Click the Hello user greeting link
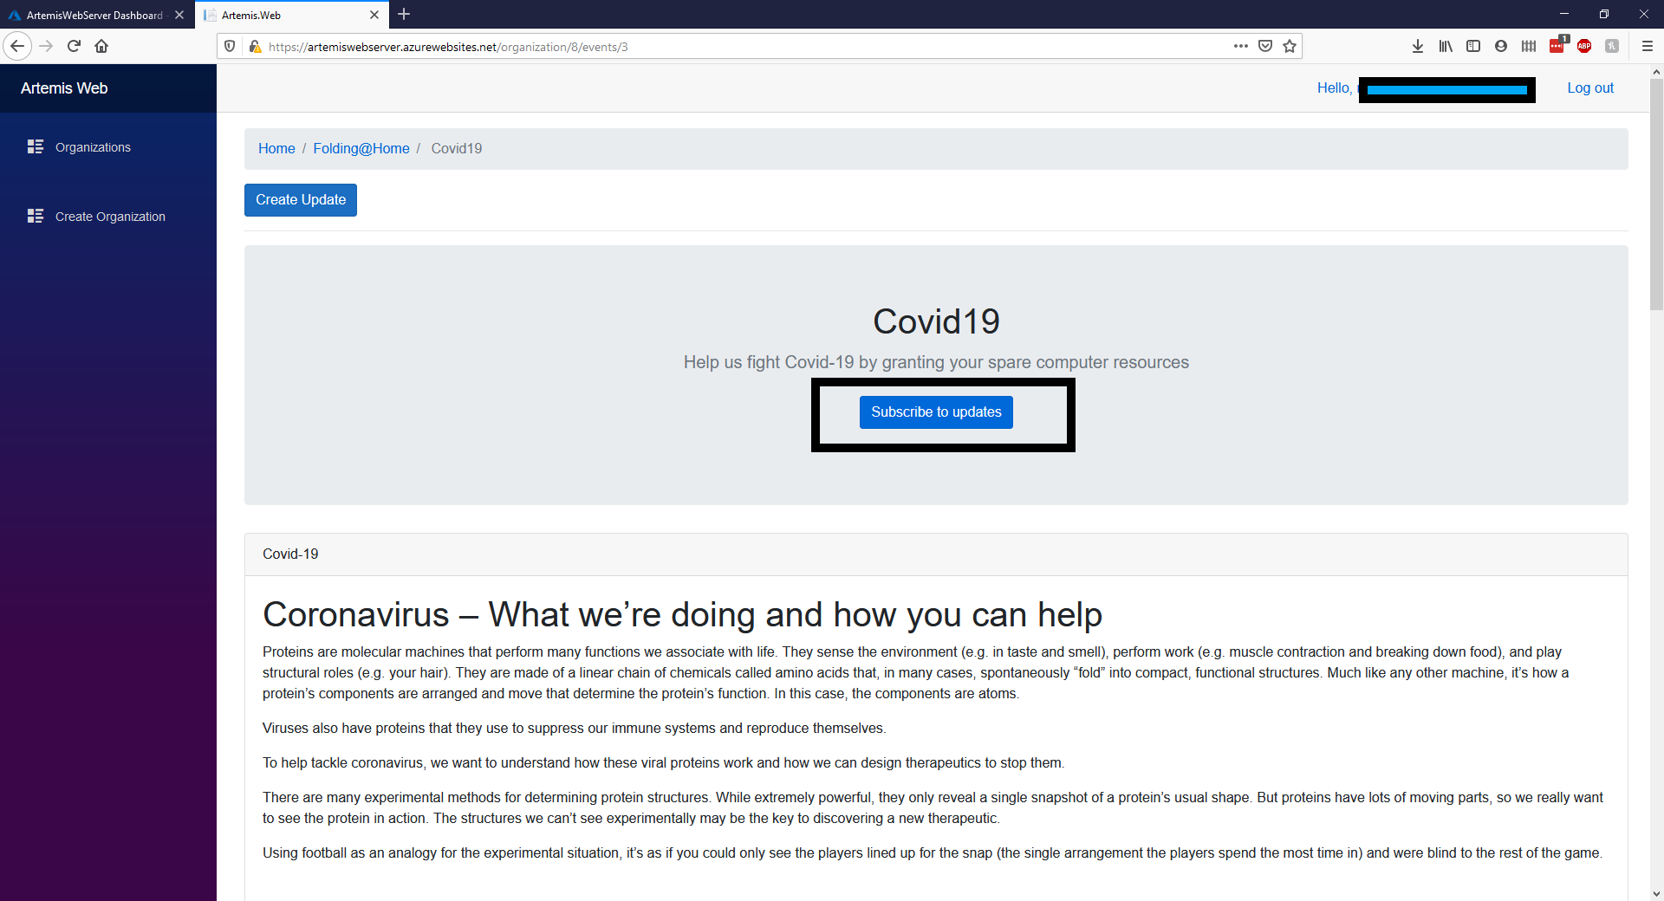1664x901 pixels. click(1426, 88)
